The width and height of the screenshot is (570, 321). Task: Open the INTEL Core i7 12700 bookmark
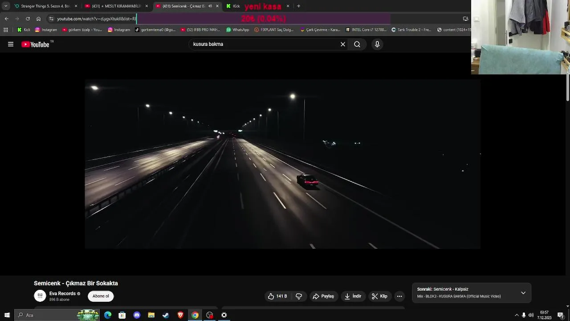[x=366, y=30]
